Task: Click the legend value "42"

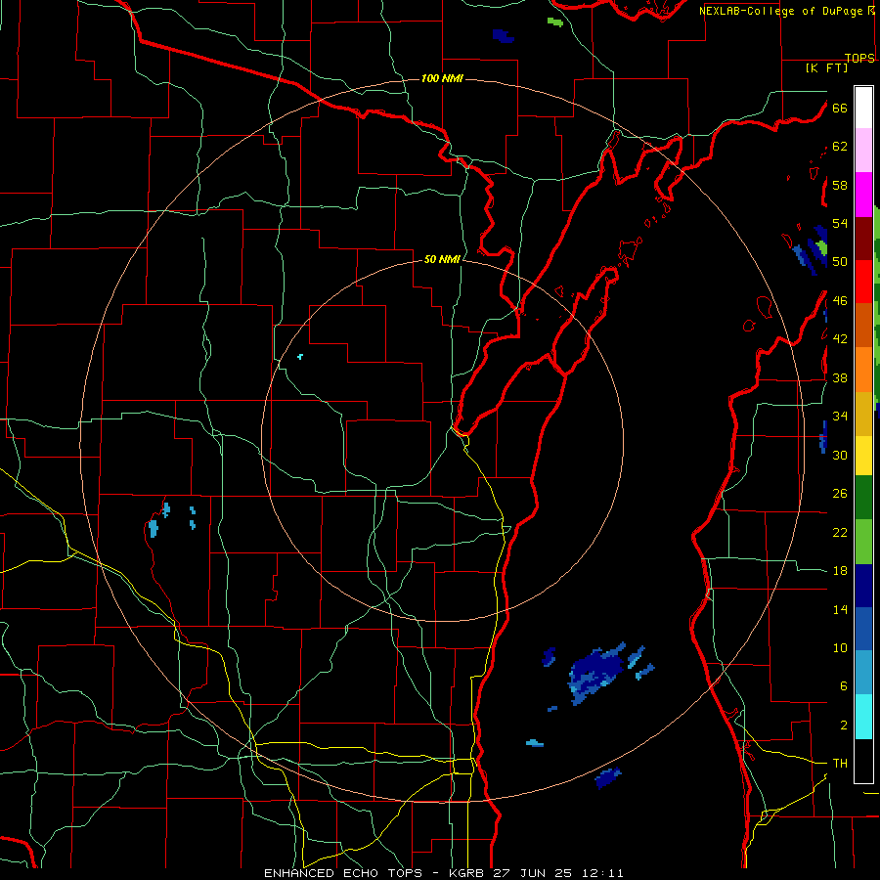Action: (x=840, y=339)
